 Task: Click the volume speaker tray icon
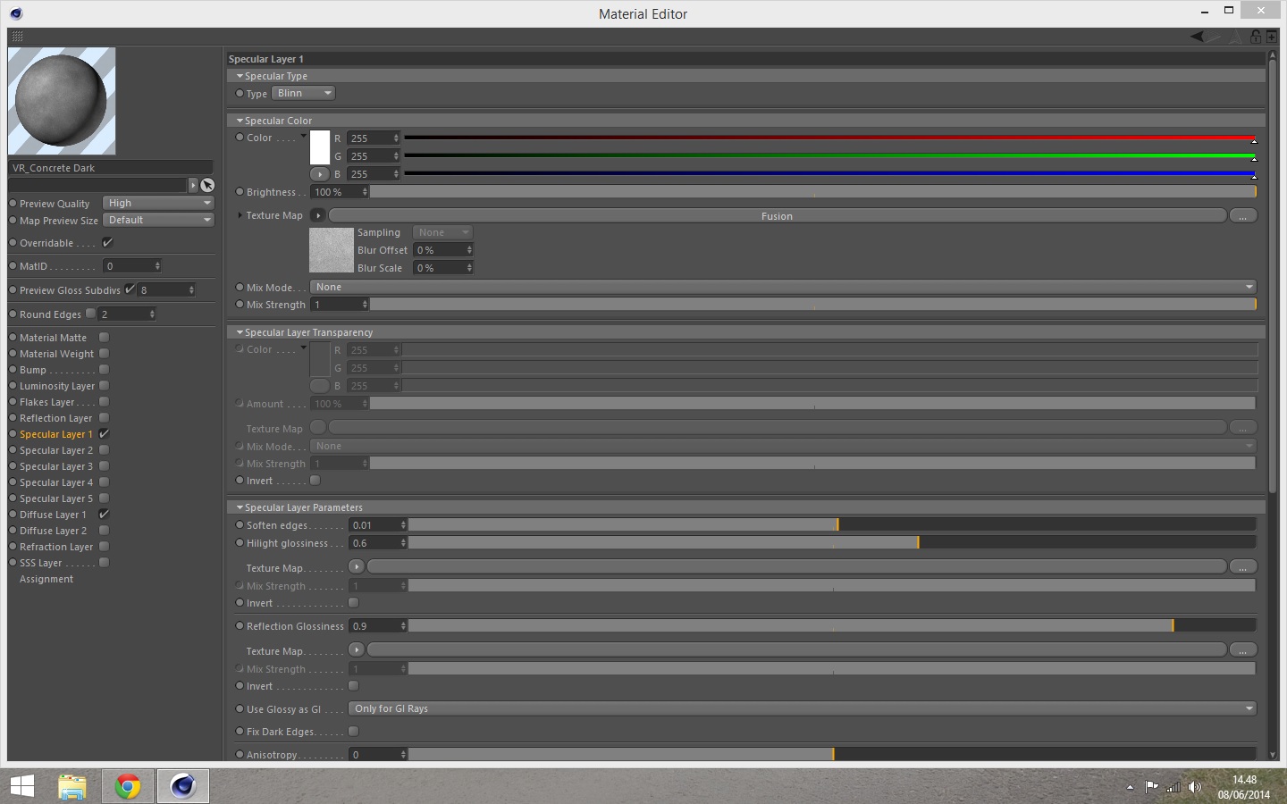(1195, 787)
